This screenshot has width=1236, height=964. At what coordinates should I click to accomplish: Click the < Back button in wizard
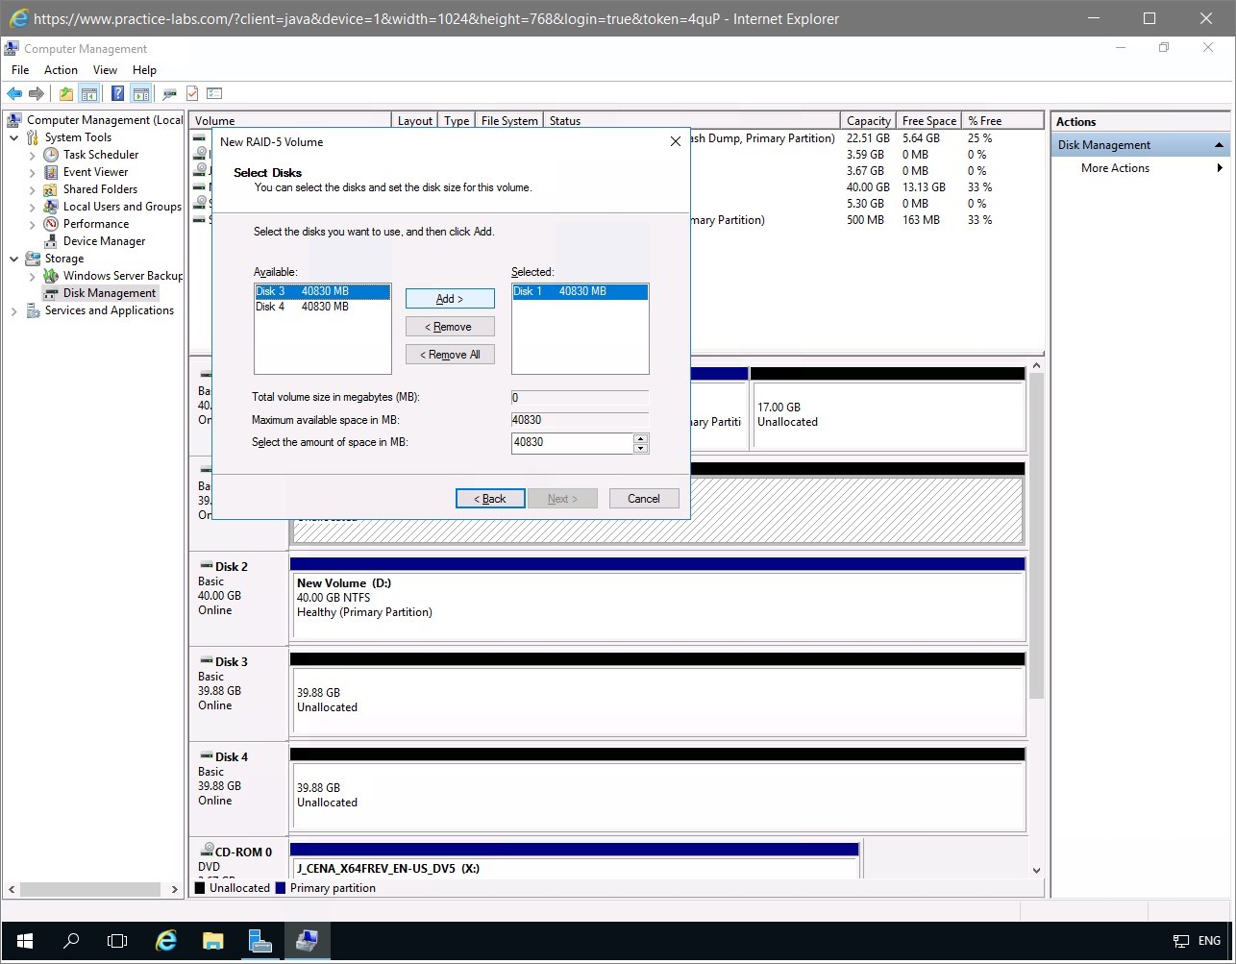coord(490,499)
